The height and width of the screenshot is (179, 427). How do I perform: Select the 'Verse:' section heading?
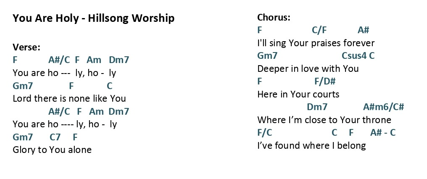point(26,47)
